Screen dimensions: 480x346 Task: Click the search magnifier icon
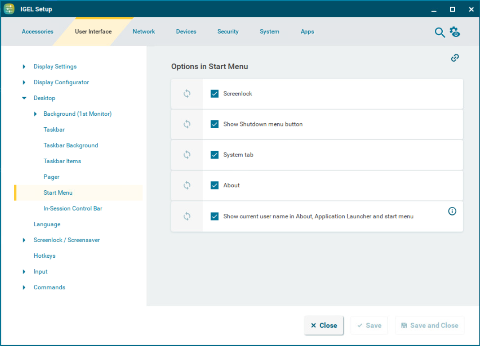tap(439, 32)
